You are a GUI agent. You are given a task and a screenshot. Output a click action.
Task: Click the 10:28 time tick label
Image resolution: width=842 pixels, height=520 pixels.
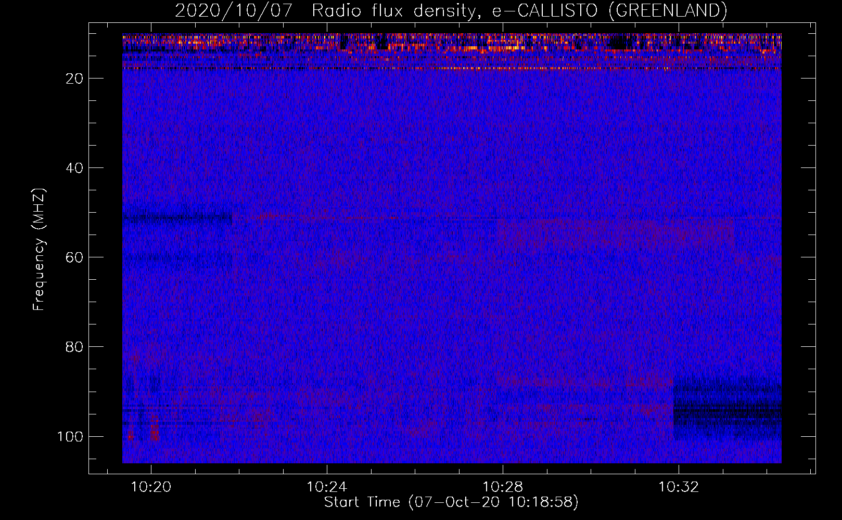tap(503, 487)
